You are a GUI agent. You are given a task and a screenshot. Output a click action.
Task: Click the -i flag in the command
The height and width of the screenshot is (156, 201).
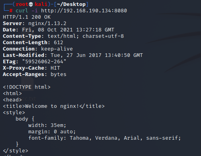[35, 11]
